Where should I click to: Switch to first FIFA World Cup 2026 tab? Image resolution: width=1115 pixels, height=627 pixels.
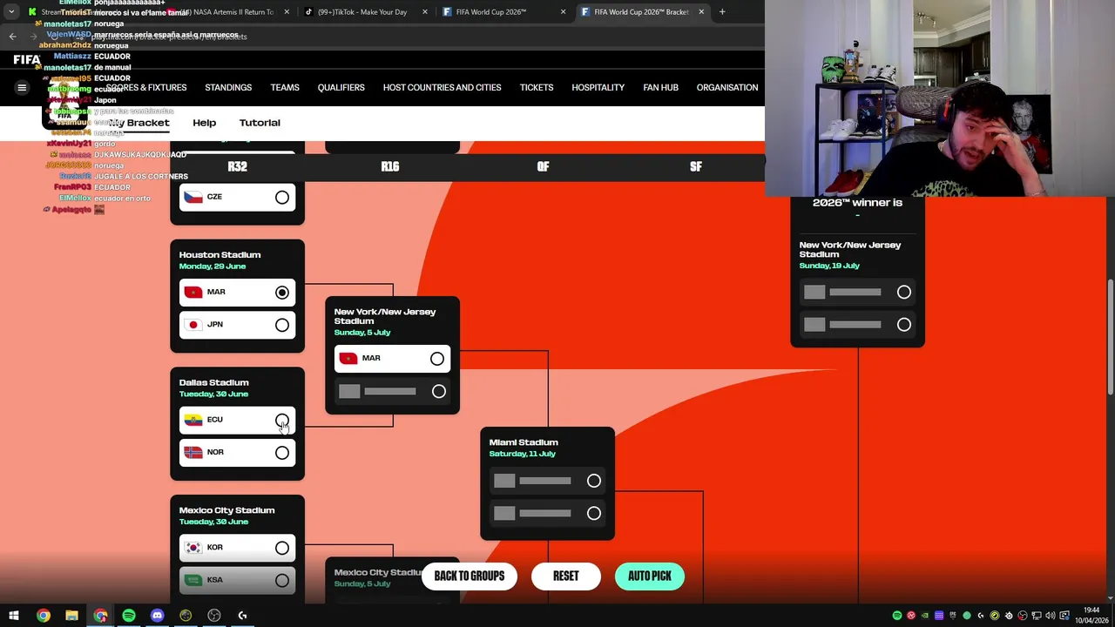pyautogui.click(x=503, y=12)
